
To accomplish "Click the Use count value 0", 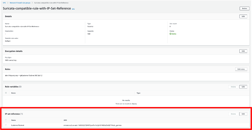I will (170, 26).
